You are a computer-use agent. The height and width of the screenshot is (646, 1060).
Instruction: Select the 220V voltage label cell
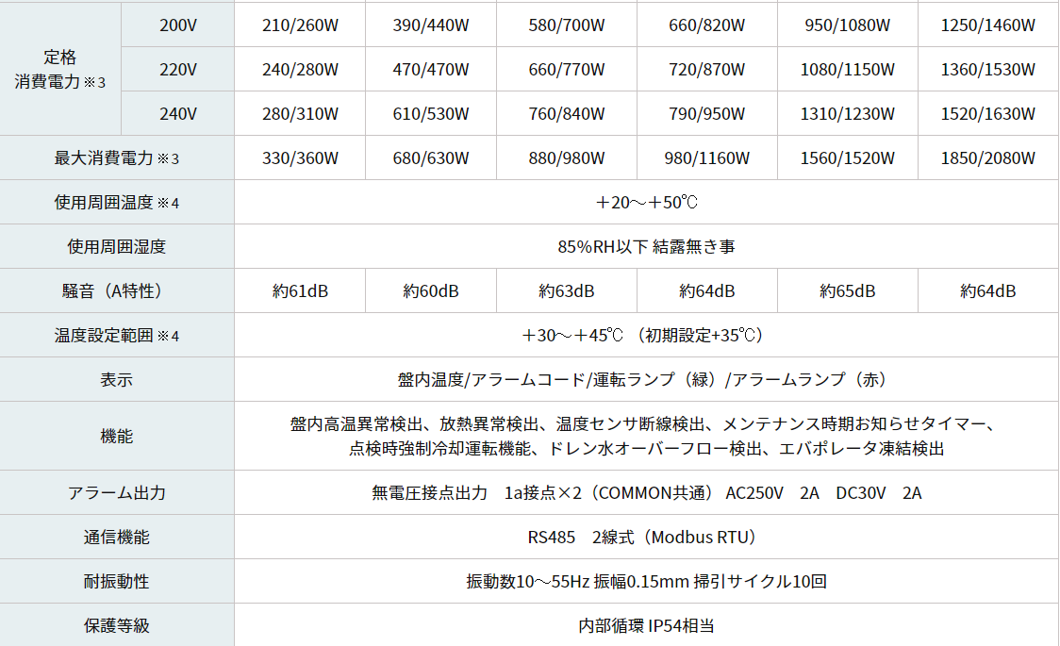177,70
